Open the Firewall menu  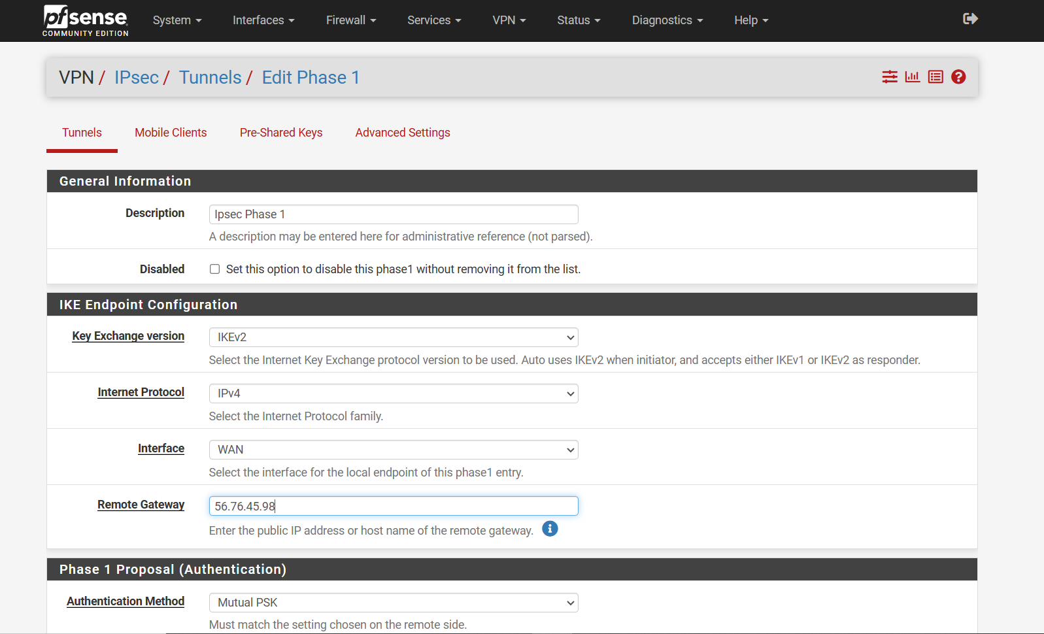click(351, 20)
